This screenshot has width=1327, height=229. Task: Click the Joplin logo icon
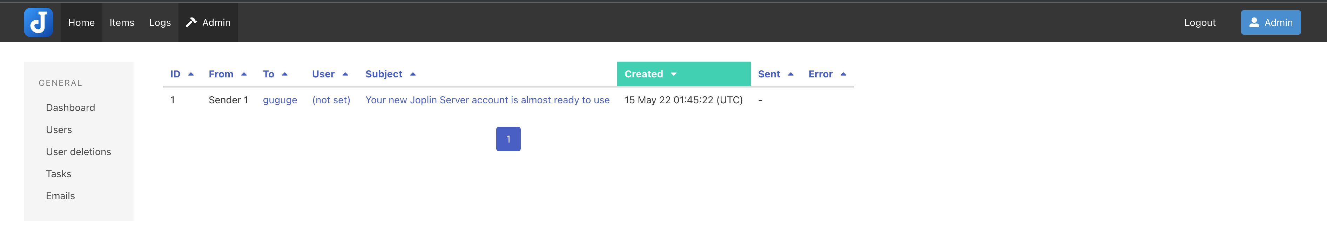[38, 23]
